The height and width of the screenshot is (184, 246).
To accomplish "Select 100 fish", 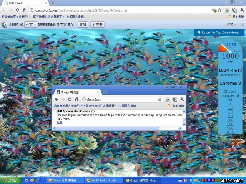I will [230, 120].
